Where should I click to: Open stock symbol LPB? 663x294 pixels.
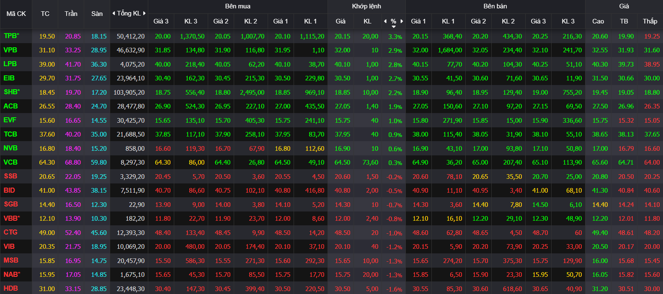click(x=10, y=64)
